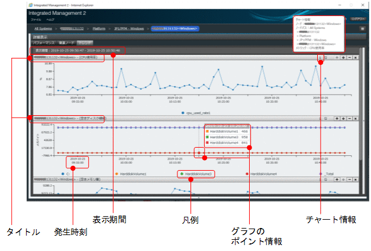Toggle the C: legend series

pos(66,174)
